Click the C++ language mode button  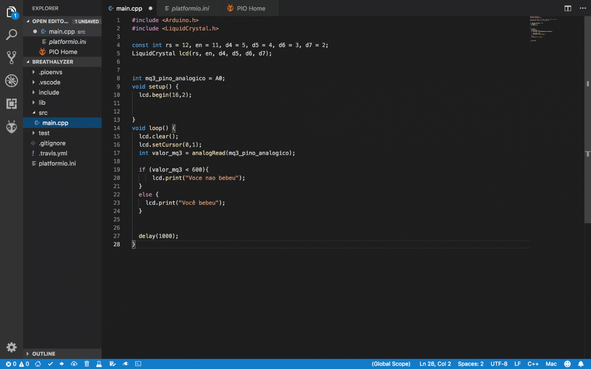(533, 364)
